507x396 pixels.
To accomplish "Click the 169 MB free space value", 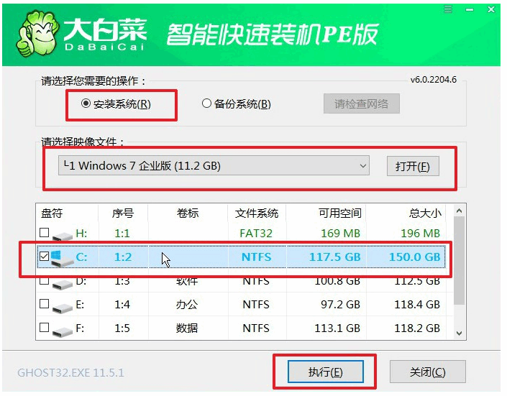I will (x=340, y=233).
